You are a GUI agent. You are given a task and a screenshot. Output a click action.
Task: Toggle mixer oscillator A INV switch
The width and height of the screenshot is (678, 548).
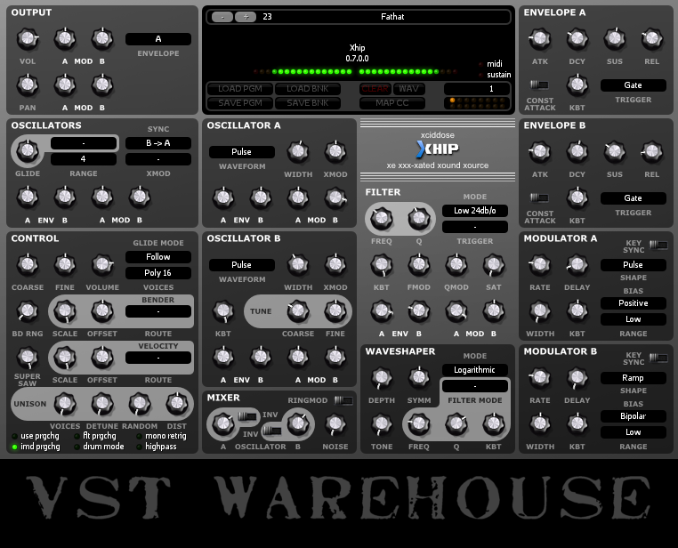[x=247, y=416]
